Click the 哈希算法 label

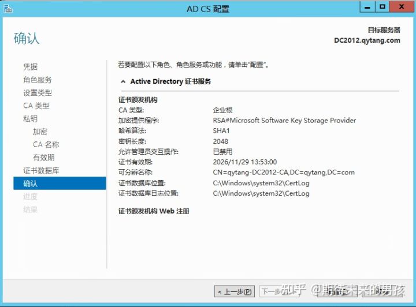tap(132, 130)
